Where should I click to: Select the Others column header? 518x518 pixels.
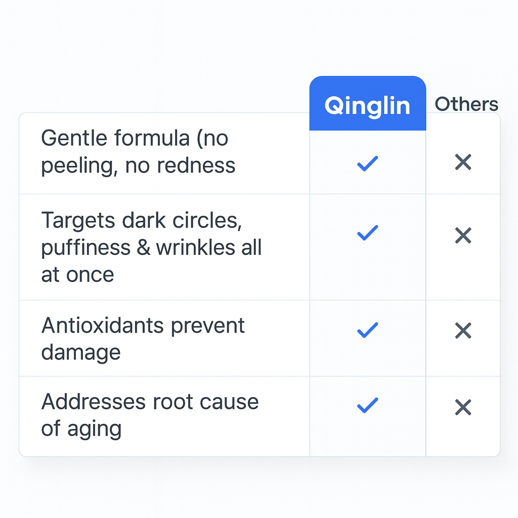[x=466, y=104]
